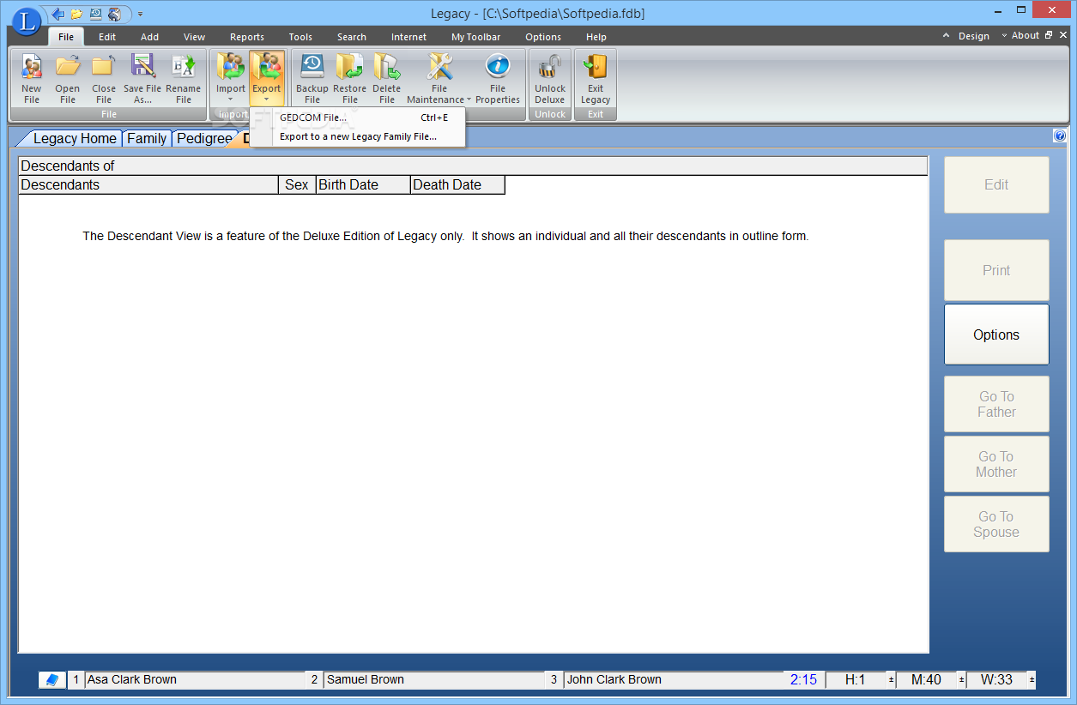Click the W:33 counter in bottom bar
This screenshot has height=705, width=1077.
[x=996, y=680]
